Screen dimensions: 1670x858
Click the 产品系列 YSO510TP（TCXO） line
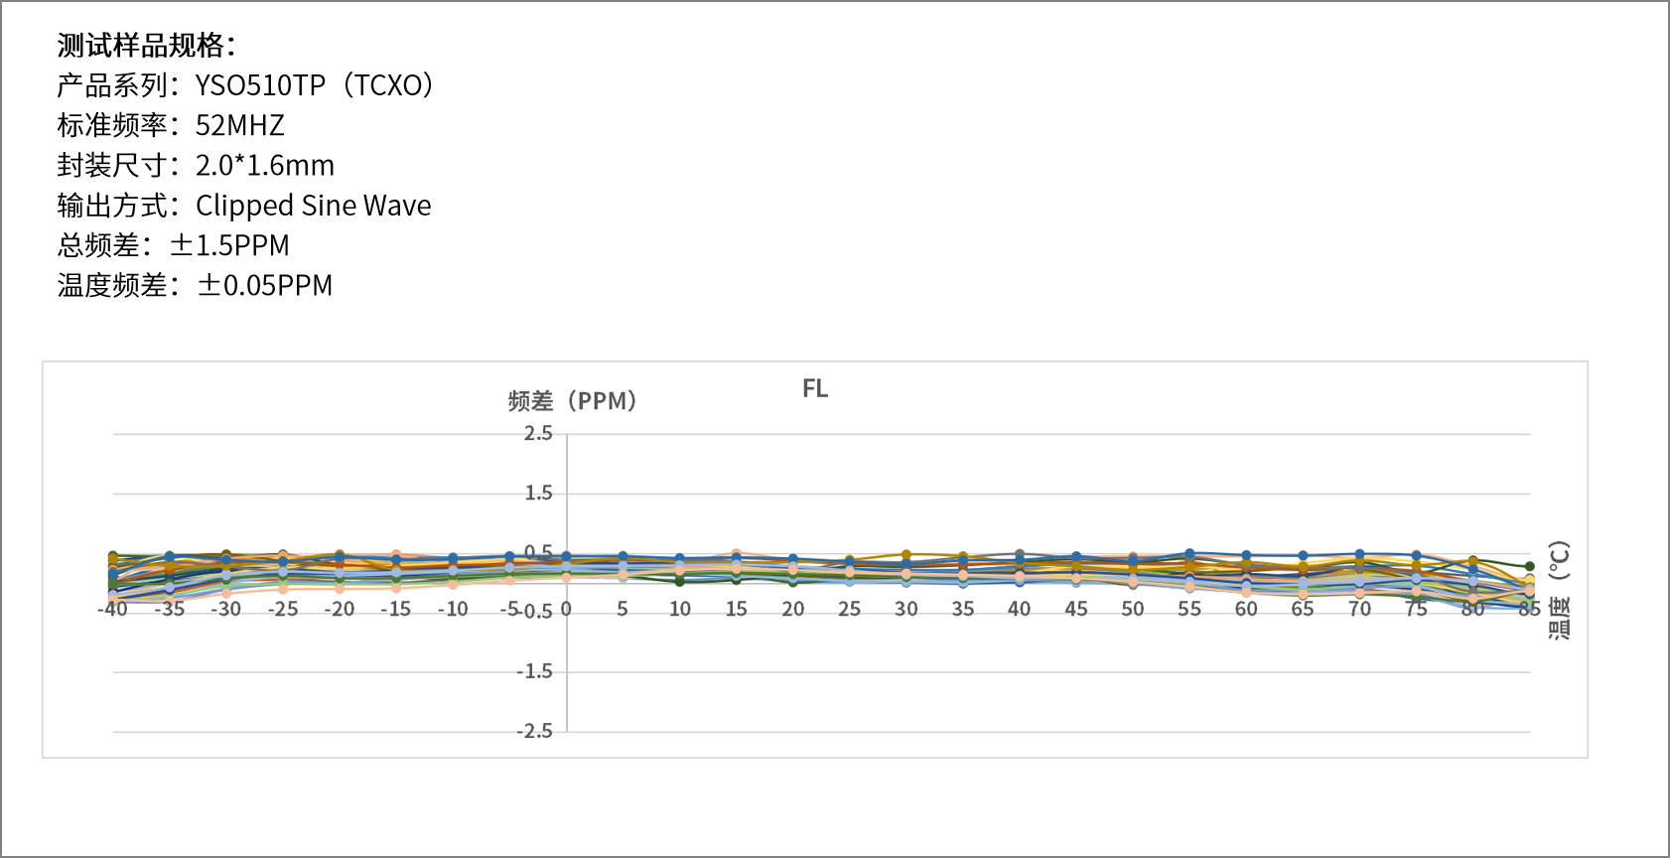tap(245, 85)
